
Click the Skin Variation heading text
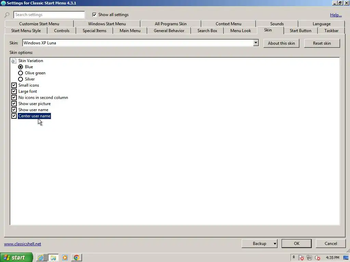pos(30,61)
